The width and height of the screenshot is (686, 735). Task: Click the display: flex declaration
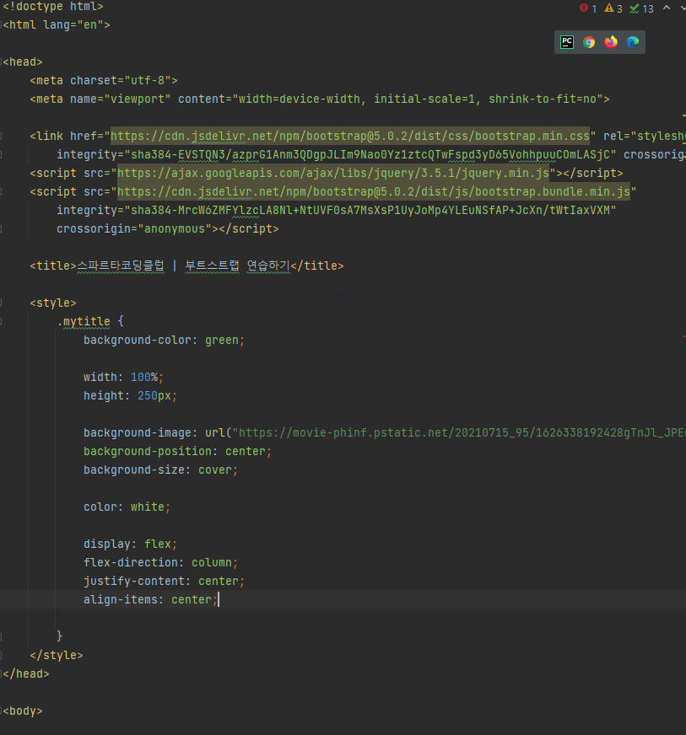tap(131, 544)
